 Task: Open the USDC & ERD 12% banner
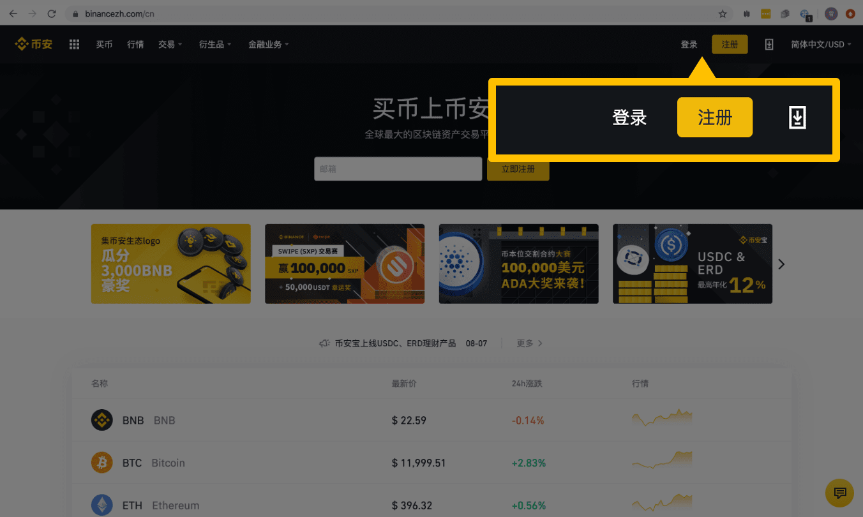tap(693, 264)
